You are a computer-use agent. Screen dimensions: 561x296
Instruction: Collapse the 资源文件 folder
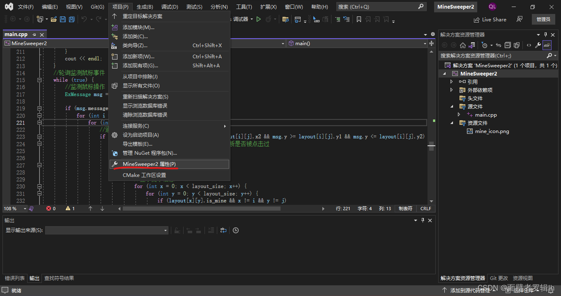tap(451, 123)
